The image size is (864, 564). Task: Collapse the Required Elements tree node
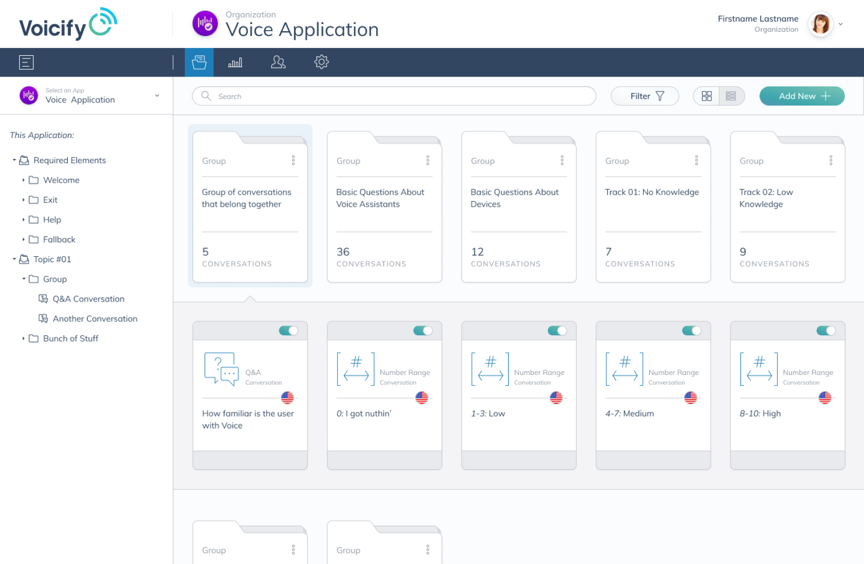(14, 160)
